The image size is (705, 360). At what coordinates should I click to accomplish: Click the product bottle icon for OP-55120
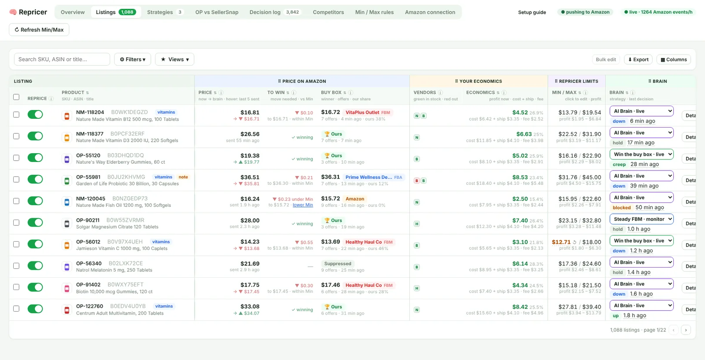click(67, 159)
